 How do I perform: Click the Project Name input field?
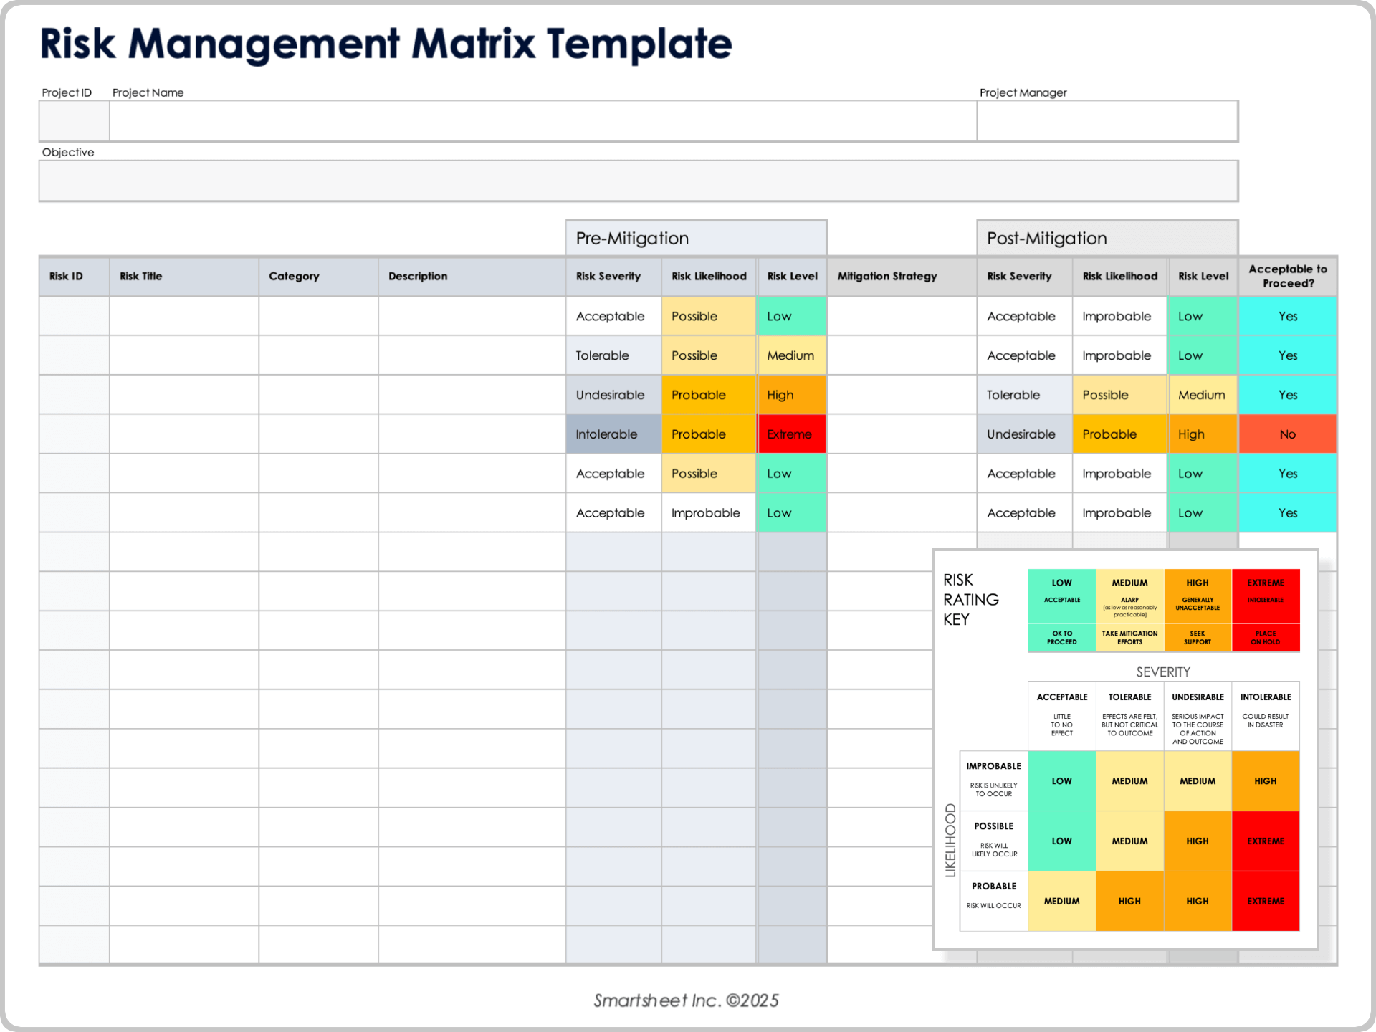point(541,120)
